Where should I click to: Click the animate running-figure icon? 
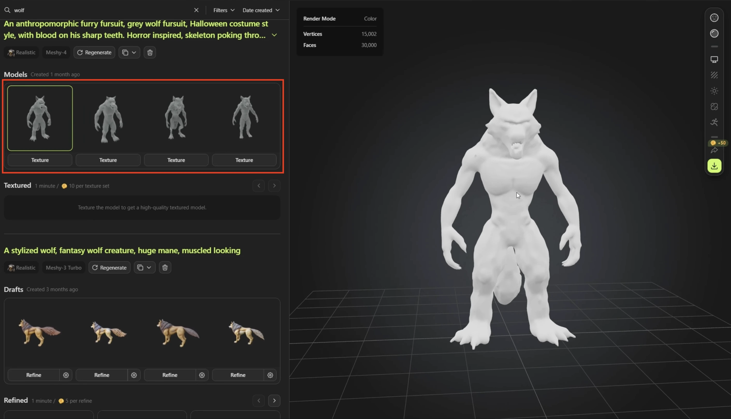tap(714, 122)
